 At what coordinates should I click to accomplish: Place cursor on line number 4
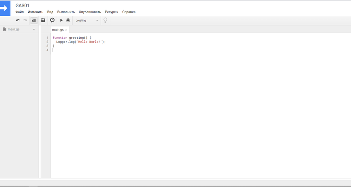tap(47, 50)
